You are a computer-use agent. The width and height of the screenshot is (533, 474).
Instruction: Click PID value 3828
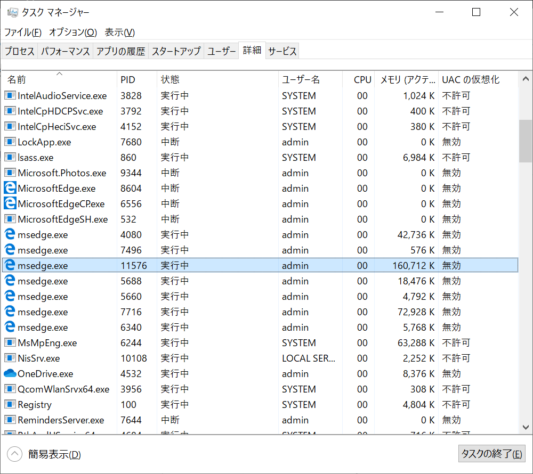[131, 96]
